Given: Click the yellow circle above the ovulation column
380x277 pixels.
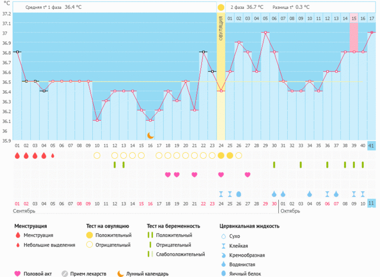Looking at the screenshot, I should [221, 7].
